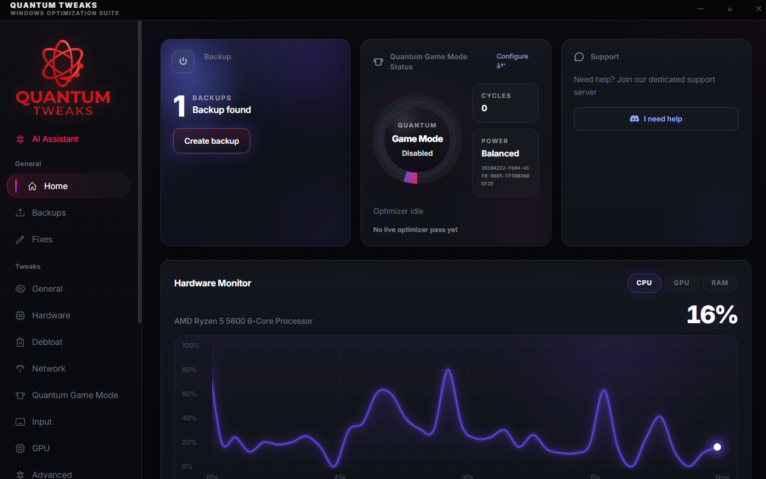Minimize the Quantum Tweaks window

701,9
